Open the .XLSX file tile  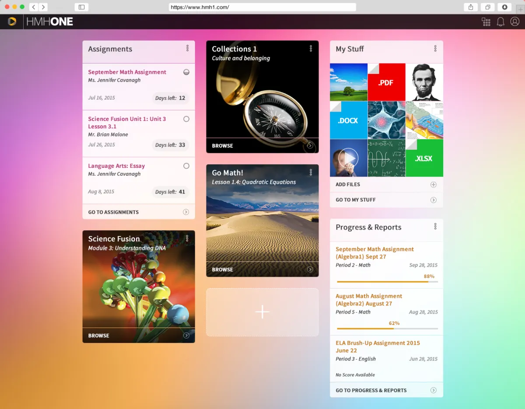[x=424, y=158]
